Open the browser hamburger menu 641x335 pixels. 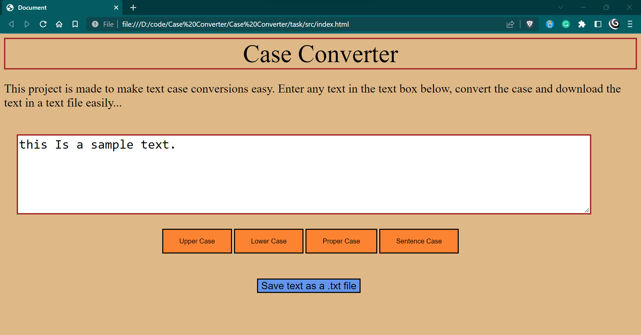tap(630, 24)
